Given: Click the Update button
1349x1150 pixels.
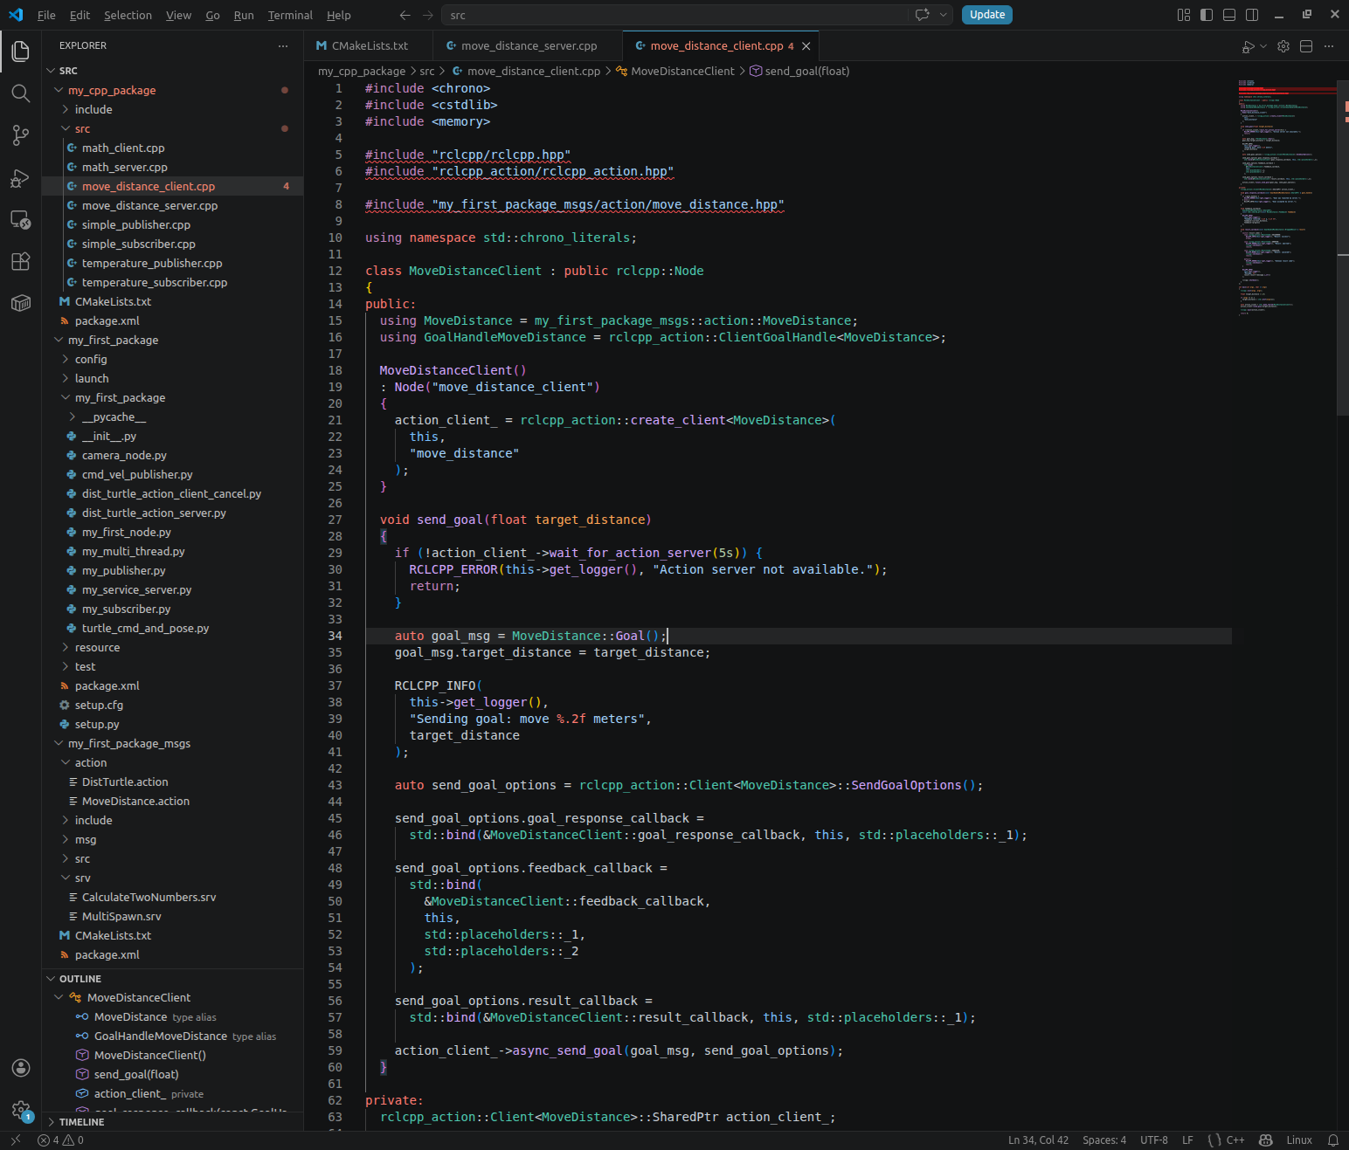Looking at the screenshot, I should [987, 15].
